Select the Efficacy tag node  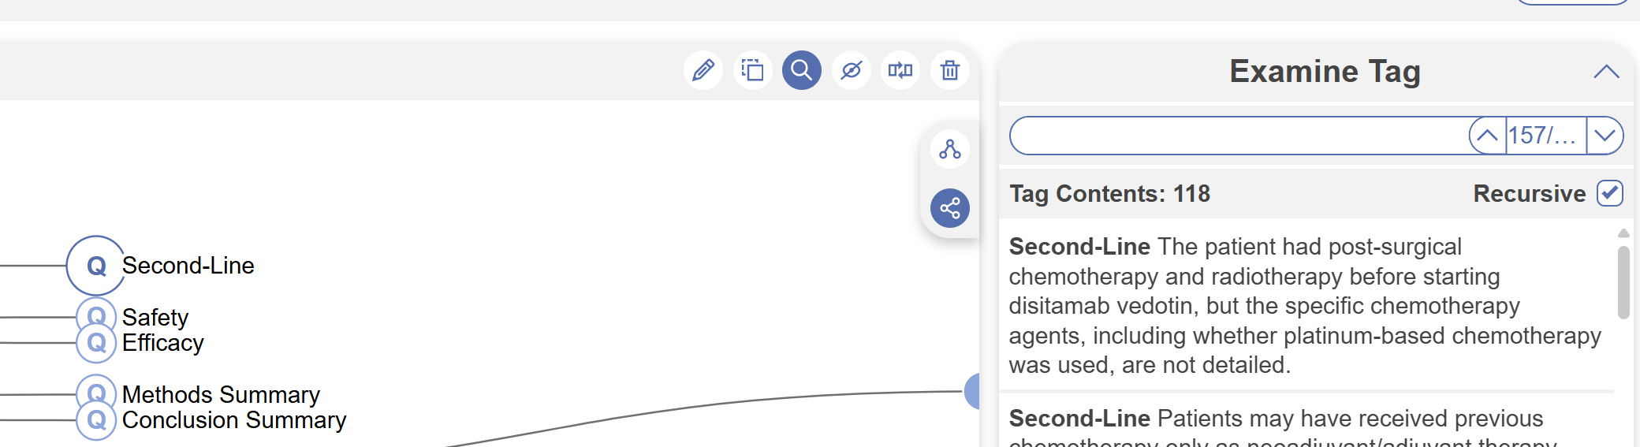coord(96,343)
